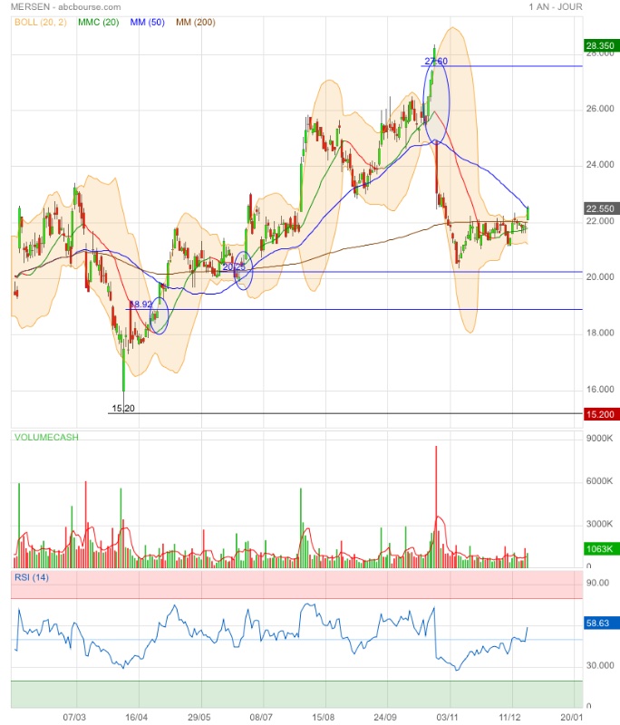Click the 16.000 price axis label
The height and width of the screenshot is (725, 620).
(x=600, y=389)
